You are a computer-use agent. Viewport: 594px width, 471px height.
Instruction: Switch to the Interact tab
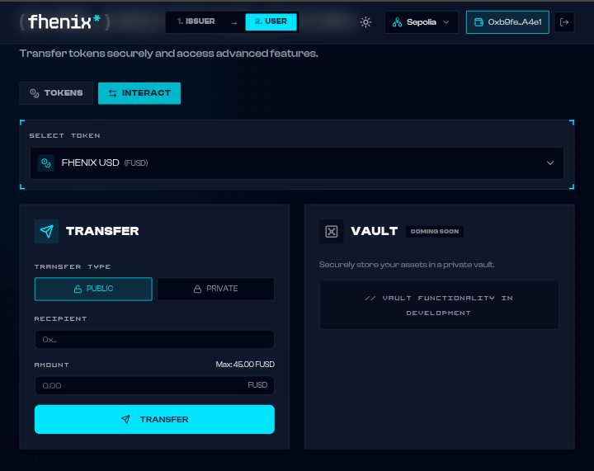[x=139, y=93]
